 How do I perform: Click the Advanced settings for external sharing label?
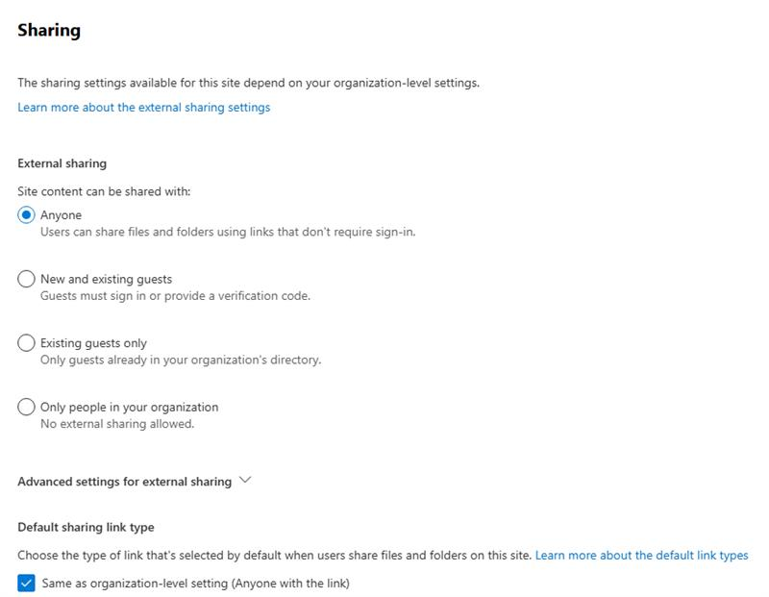(x=125, y=482)
